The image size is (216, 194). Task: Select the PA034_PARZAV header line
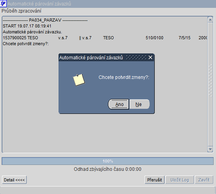click(x=45, y=20)
